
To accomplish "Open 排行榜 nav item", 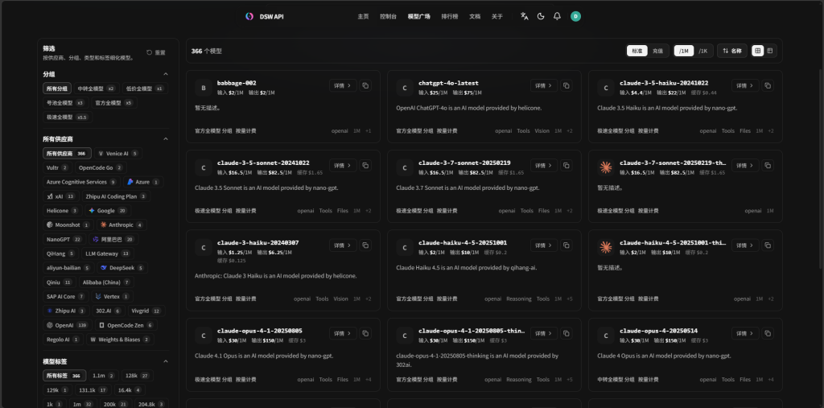I will click(x=449, y=16).
